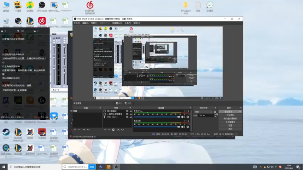This screenshot has height=170, width=303.
Task: Remove the selected source with minus icon
Action: tap(109, 130)
